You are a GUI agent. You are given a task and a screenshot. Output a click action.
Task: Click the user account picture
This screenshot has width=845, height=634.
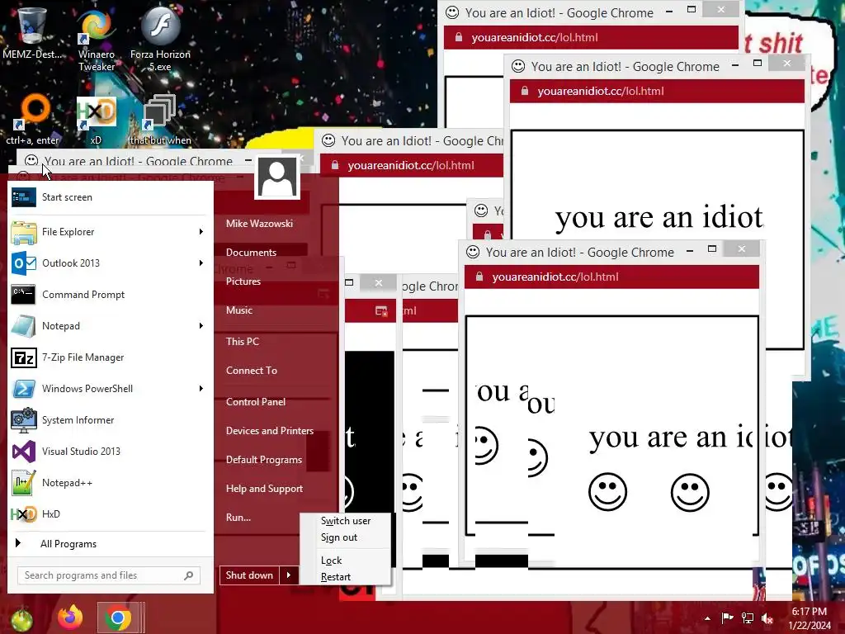tap(277, 177)
